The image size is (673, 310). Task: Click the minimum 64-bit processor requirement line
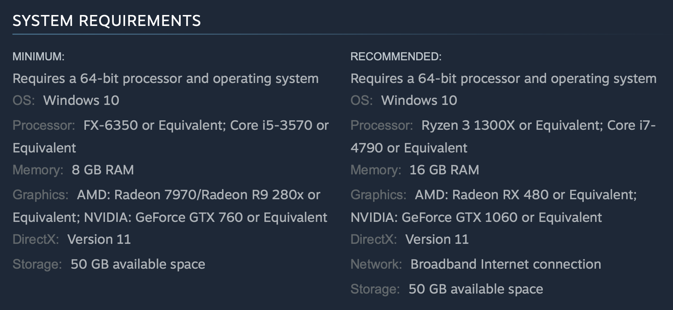pyautogui.click(x=165, y=79)
